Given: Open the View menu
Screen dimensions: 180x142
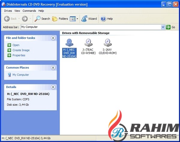Looking at the screenshot, I should [x=17, y=11].
